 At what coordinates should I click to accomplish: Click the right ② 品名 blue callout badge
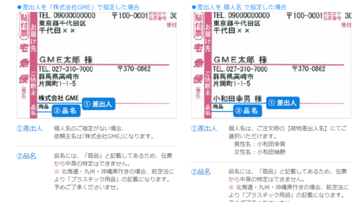[x=247, y=111]
